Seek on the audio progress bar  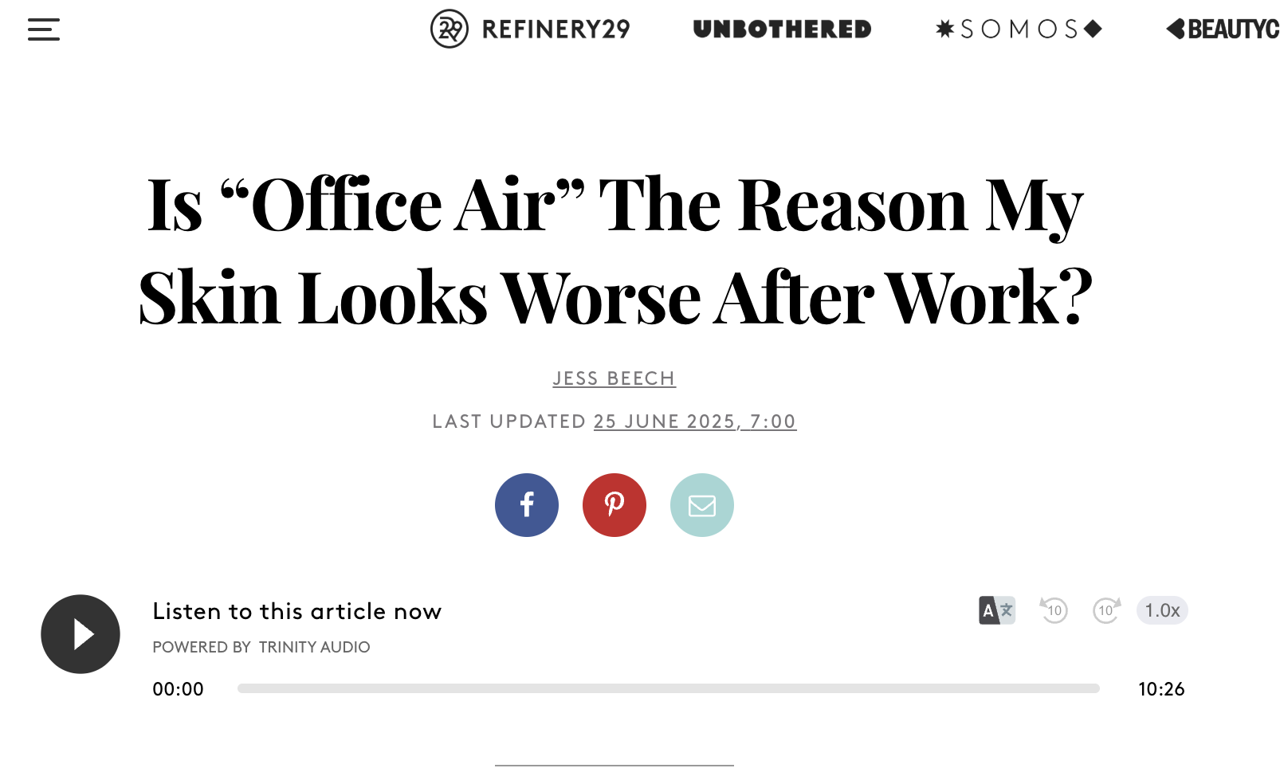pyautogui.click(x=669, y=688)
